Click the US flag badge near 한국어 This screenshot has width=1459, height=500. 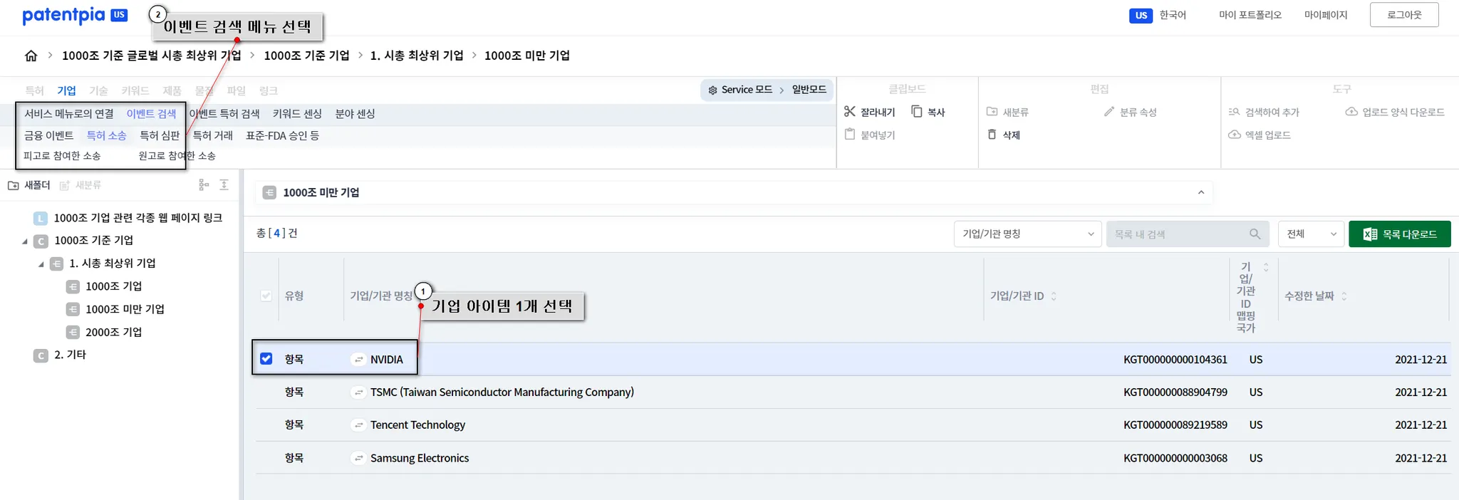pyautogui.click(x=1141, y=15)
